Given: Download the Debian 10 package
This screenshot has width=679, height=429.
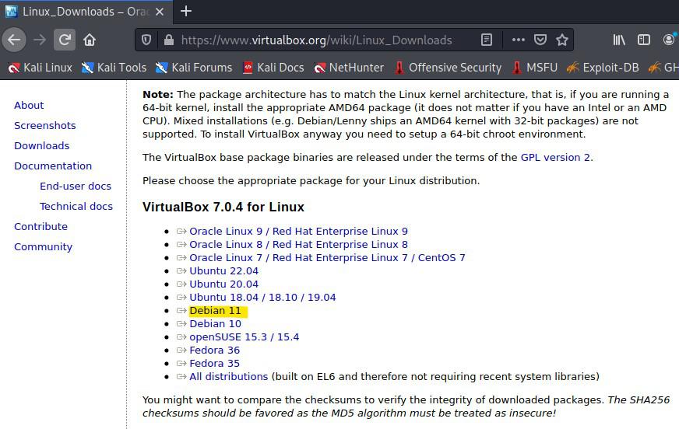Looking at the screenshot, I should (215, 324).
